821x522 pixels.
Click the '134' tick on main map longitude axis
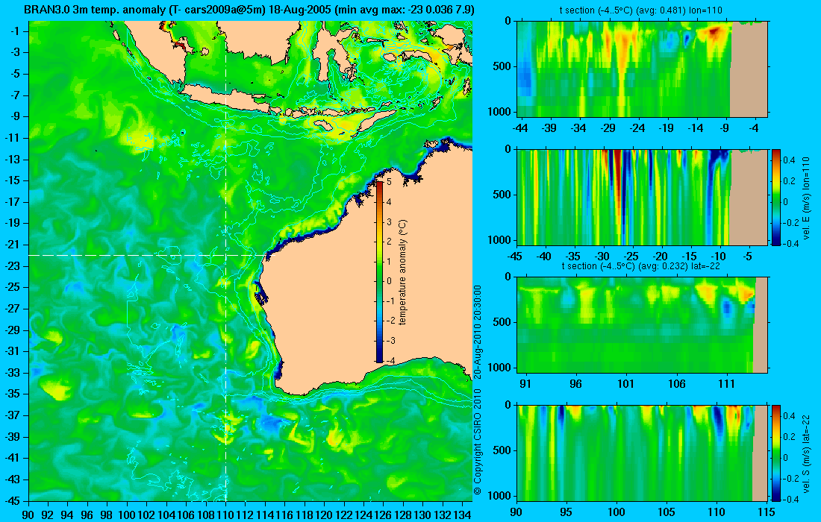pyautogui.click(x=462, y=515)
